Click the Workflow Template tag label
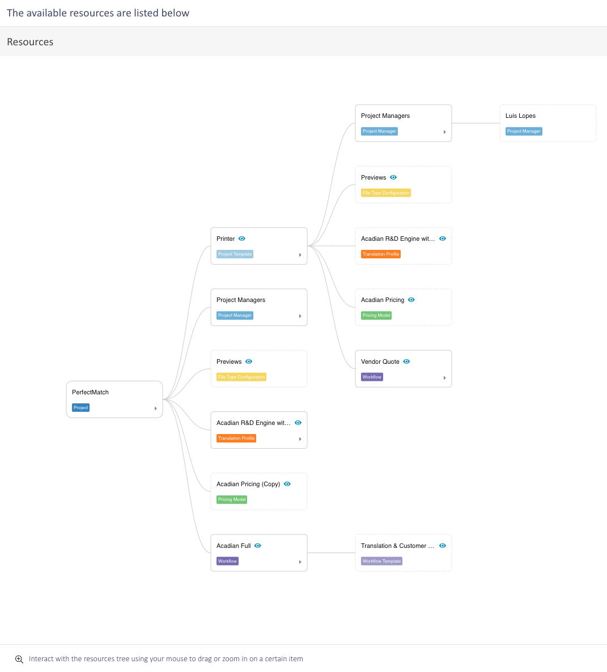This screenshot has height=672, width=607. coord(381,561)
